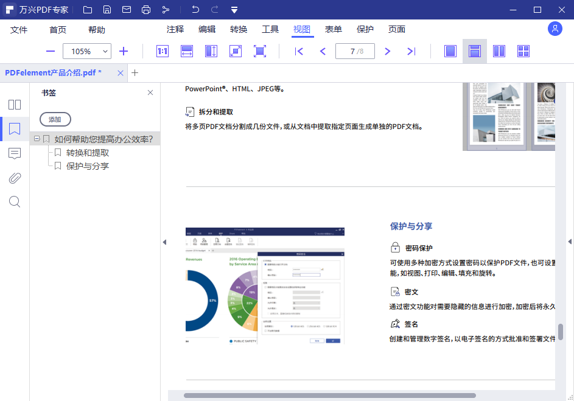Print the document using the printer icon
This screenshot has height=401, width=574.
point(146,9)
